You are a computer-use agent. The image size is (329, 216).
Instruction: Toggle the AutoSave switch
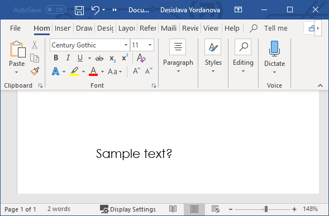pyautogui.click(x=56, y=9)
